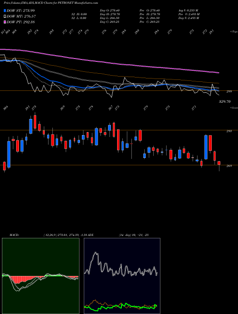Image resolution: width=238 pixels, height=314 pixels.
Task: Select the 'DOW MT: 276.57' label
Action: [21, 16]
